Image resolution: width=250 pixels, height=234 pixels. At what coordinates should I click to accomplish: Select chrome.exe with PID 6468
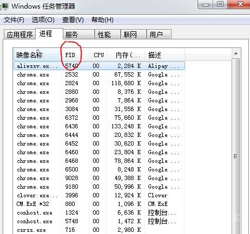99,161
